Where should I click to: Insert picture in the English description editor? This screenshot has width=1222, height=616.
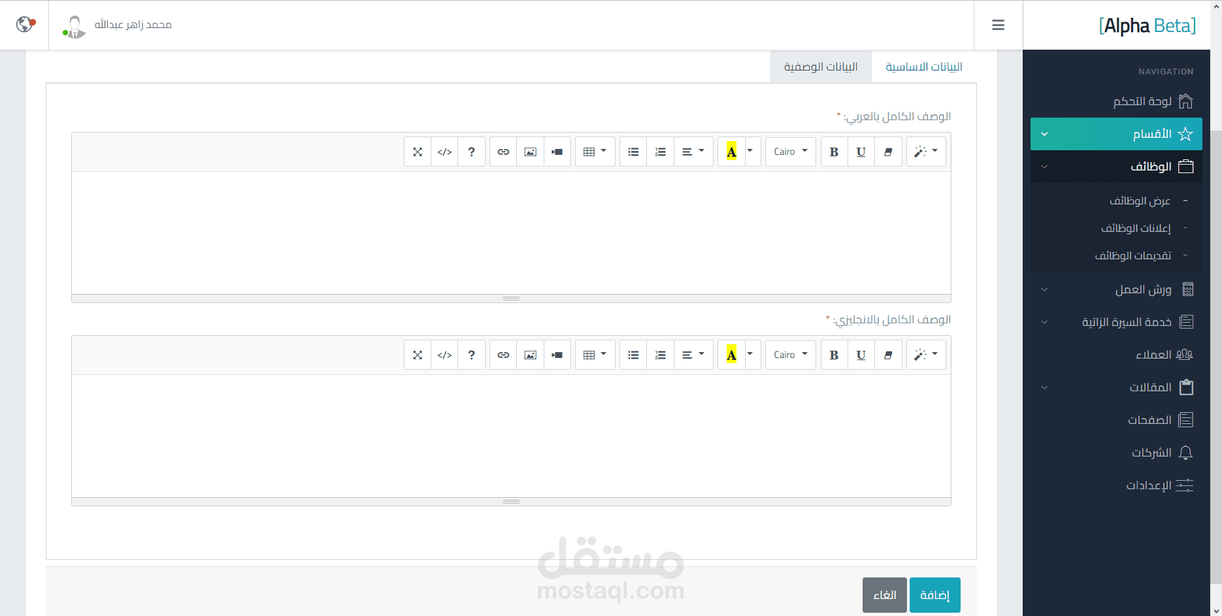pyautogui.click(x=531, y=355)
